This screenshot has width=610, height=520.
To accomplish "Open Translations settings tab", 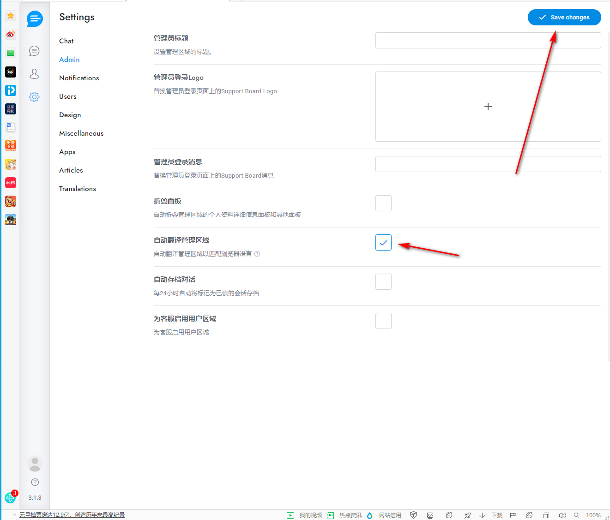I will 78,189.
